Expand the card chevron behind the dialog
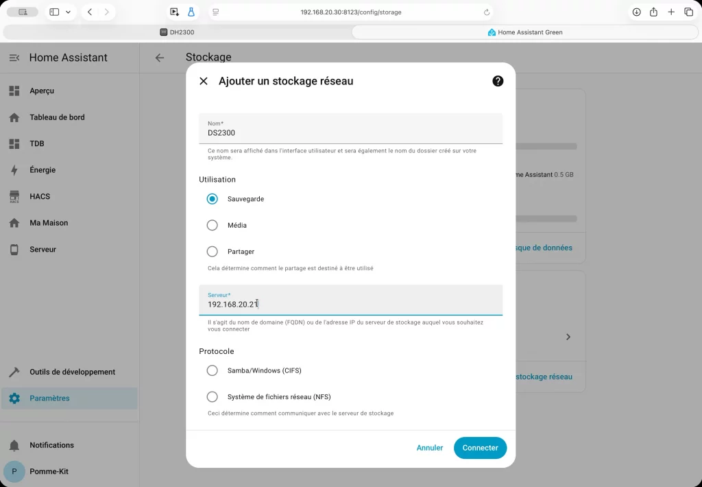Image resolution: width=702 pixels, height=487 pixels. pos(568,336)
